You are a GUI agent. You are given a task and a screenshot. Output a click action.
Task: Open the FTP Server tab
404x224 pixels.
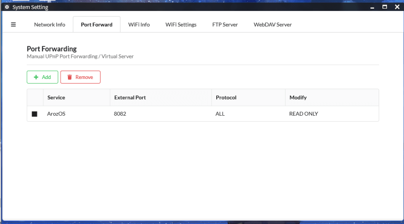click(x=225, y=24)
